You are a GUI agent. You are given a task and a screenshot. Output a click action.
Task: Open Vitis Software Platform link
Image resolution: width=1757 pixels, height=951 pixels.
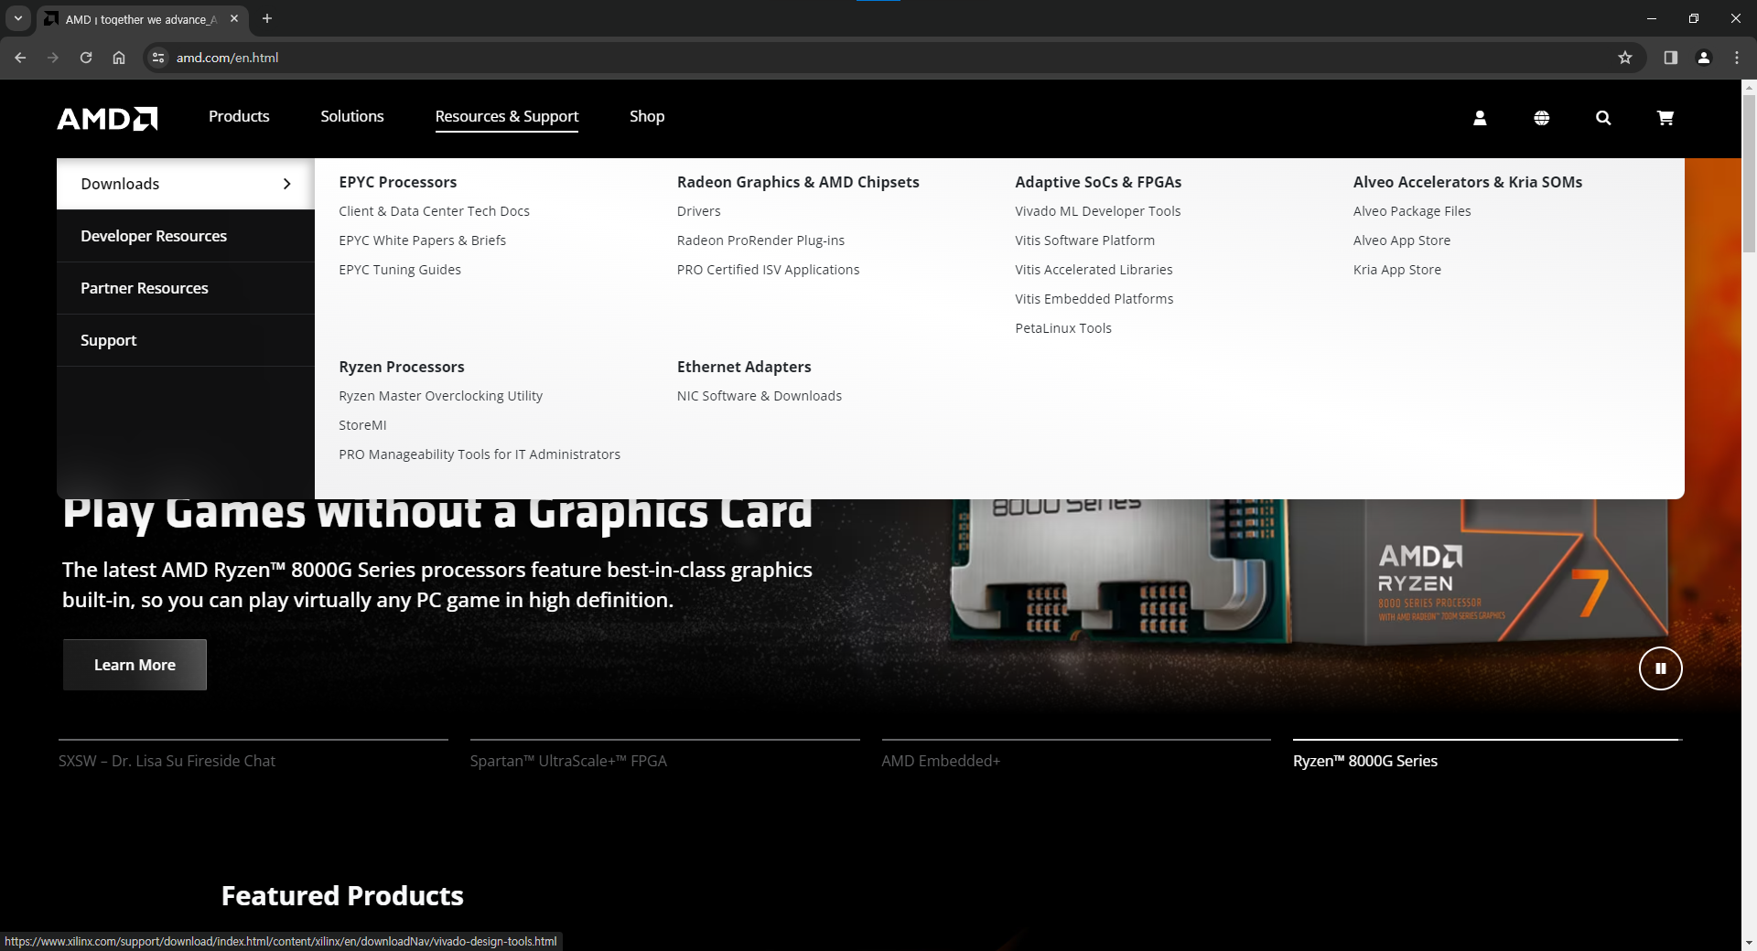(1084, 240)
